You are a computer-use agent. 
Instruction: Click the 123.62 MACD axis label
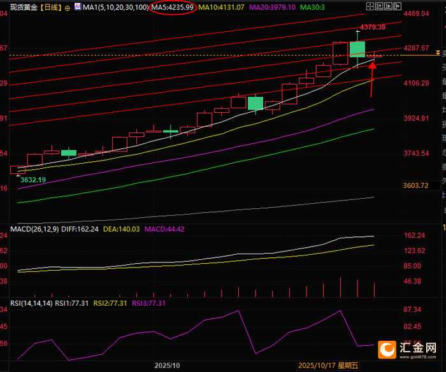pos(414,250)
